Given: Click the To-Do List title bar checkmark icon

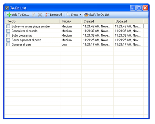Looking at the screenshot, I should [x=7, y=8].
